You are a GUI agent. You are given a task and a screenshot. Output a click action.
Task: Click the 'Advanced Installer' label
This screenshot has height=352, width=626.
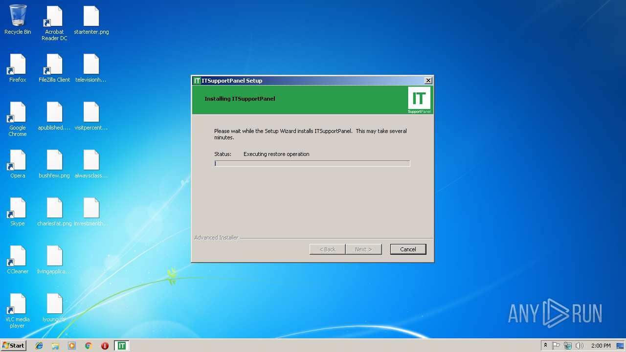click(216, 238)
